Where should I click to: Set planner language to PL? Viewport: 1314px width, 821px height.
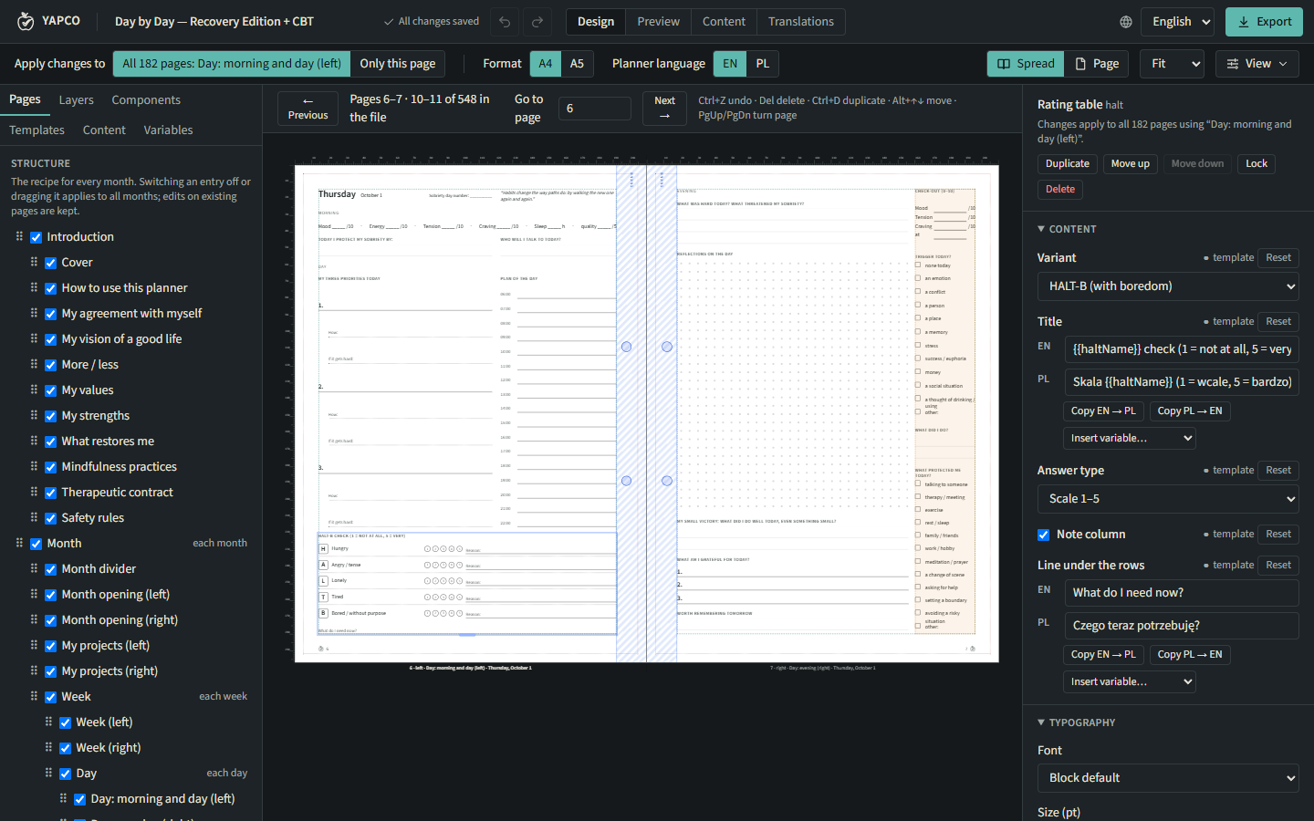(763, 64)
